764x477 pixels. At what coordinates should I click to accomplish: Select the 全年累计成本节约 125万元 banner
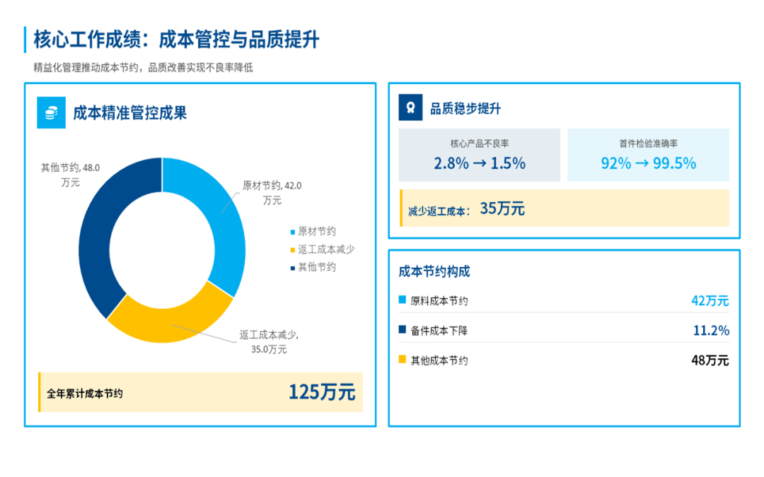pyautogui.click(x=201, y=392)
